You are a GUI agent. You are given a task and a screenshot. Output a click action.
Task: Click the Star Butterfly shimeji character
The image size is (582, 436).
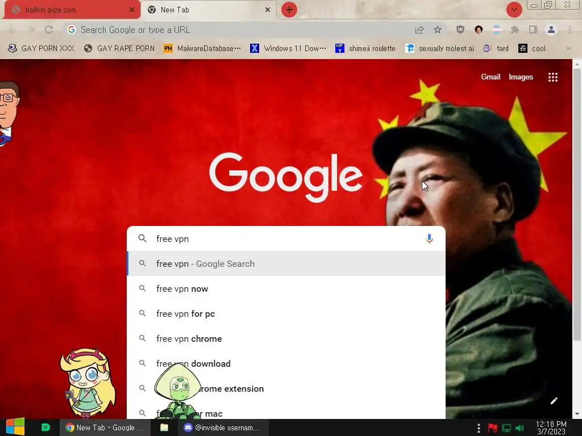88,383
